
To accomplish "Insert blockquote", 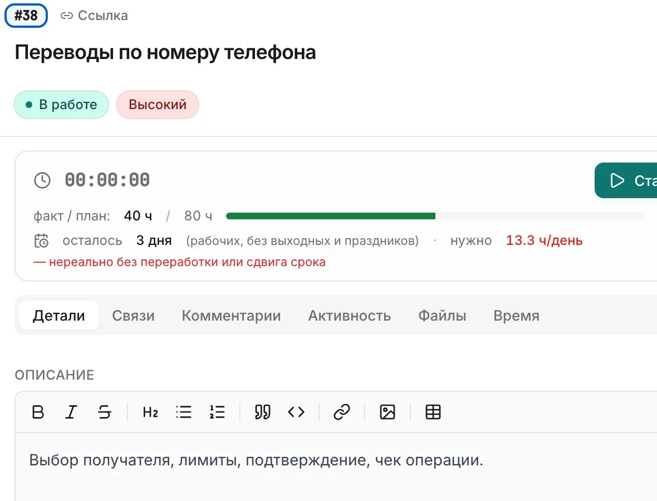I will [263, 412].
